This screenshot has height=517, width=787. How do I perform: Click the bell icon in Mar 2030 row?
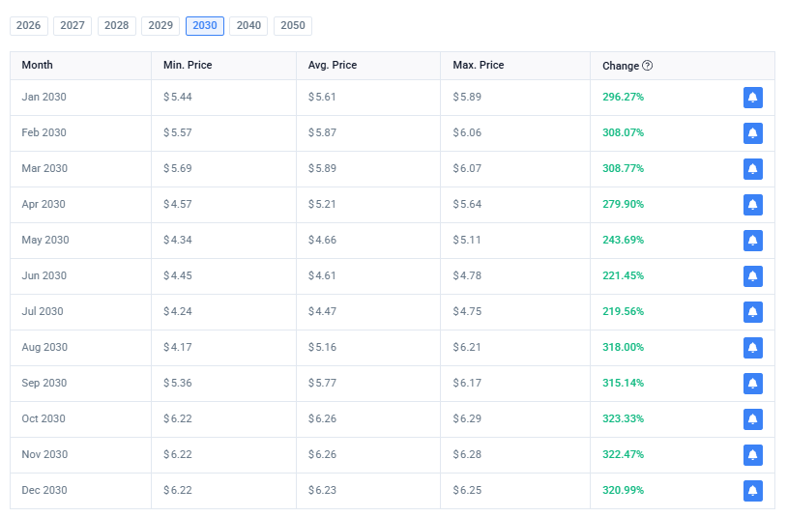(x=752, y=168)
